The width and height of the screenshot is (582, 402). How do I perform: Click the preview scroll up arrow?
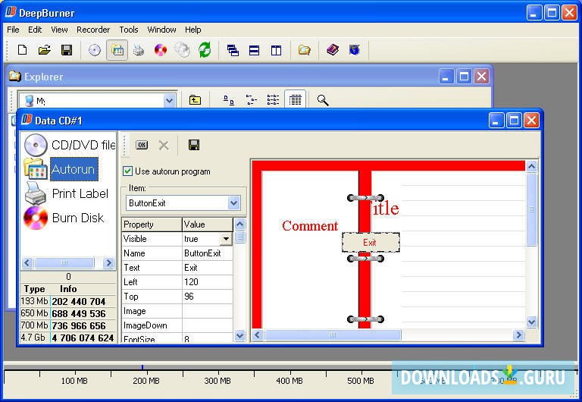[x=531, y=166]
